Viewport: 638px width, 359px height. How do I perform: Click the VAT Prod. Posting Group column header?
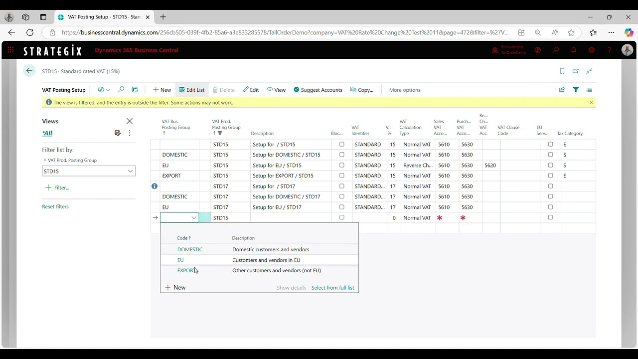226,127
